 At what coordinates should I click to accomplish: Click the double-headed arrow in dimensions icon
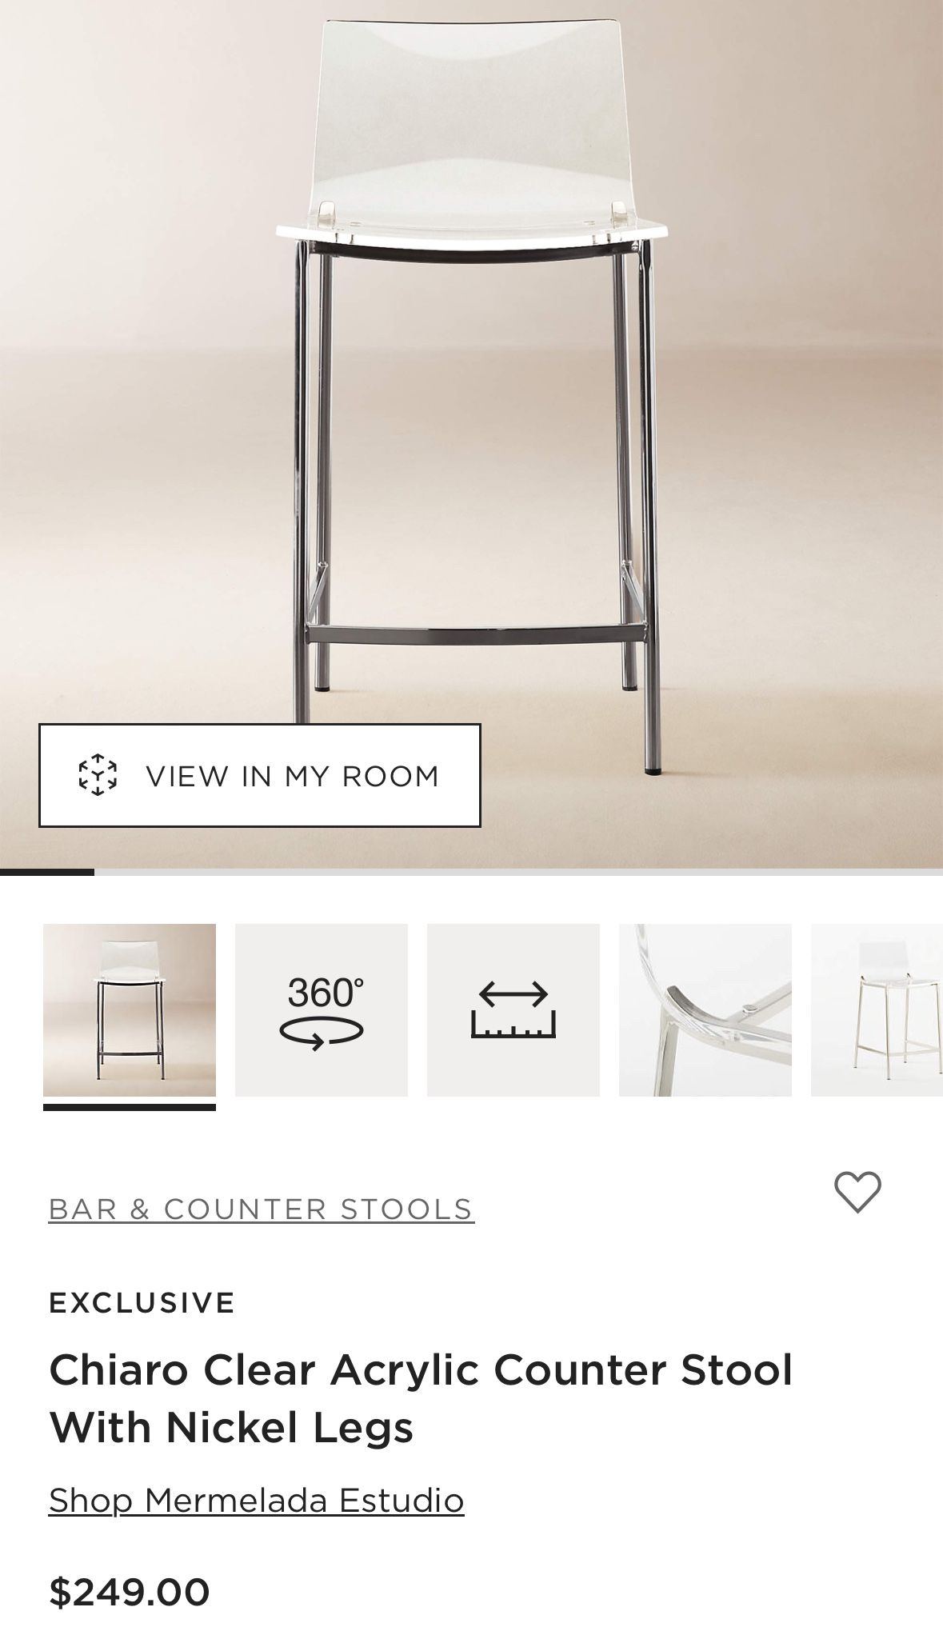coord(513,994)
